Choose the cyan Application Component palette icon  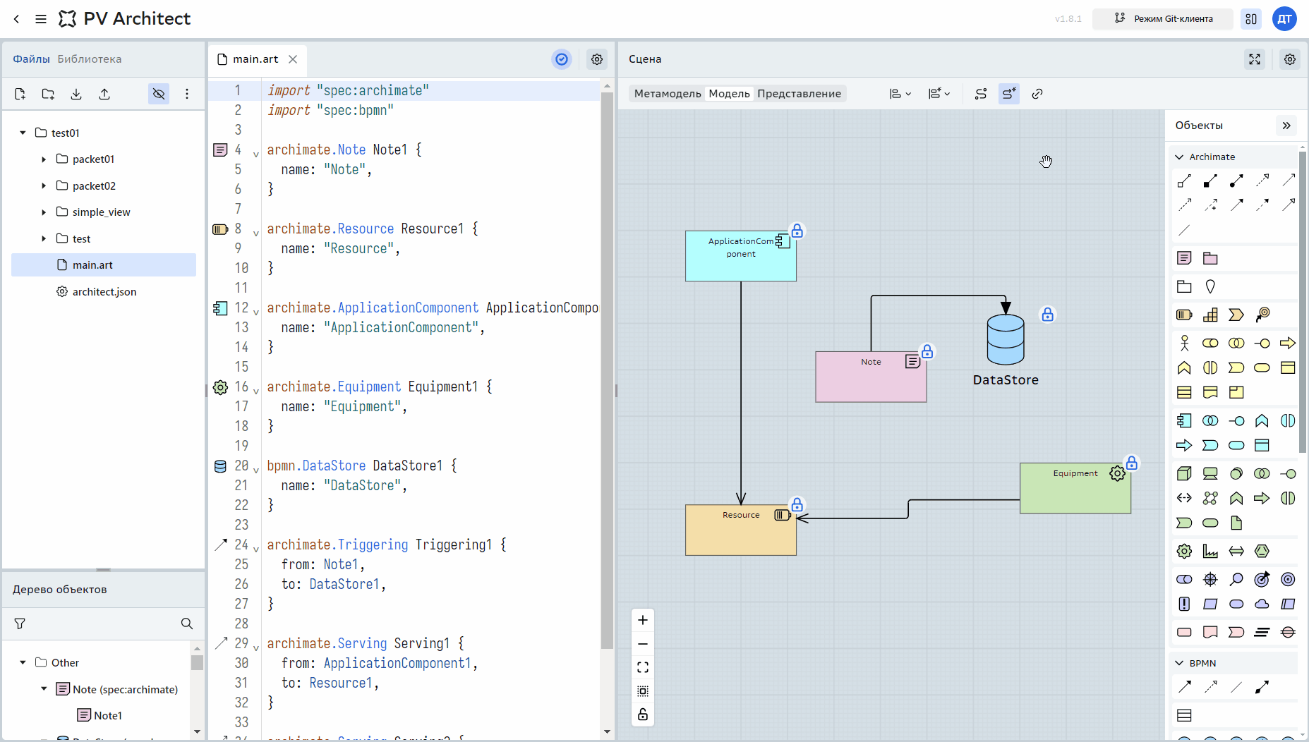[x=1184, y=421]
